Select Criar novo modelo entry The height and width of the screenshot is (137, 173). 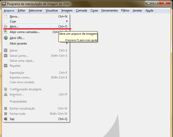point(36,82)
